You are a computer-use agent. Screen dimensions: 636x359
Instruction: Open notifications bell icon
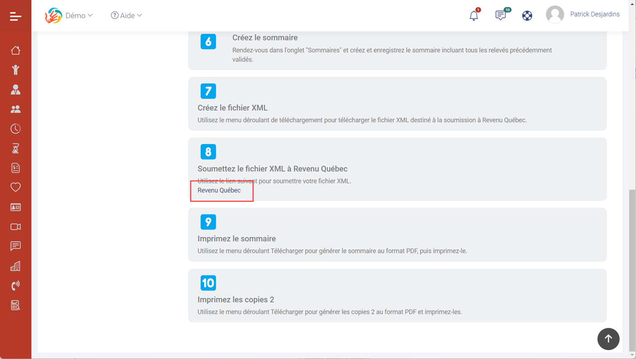coord(473,15)
